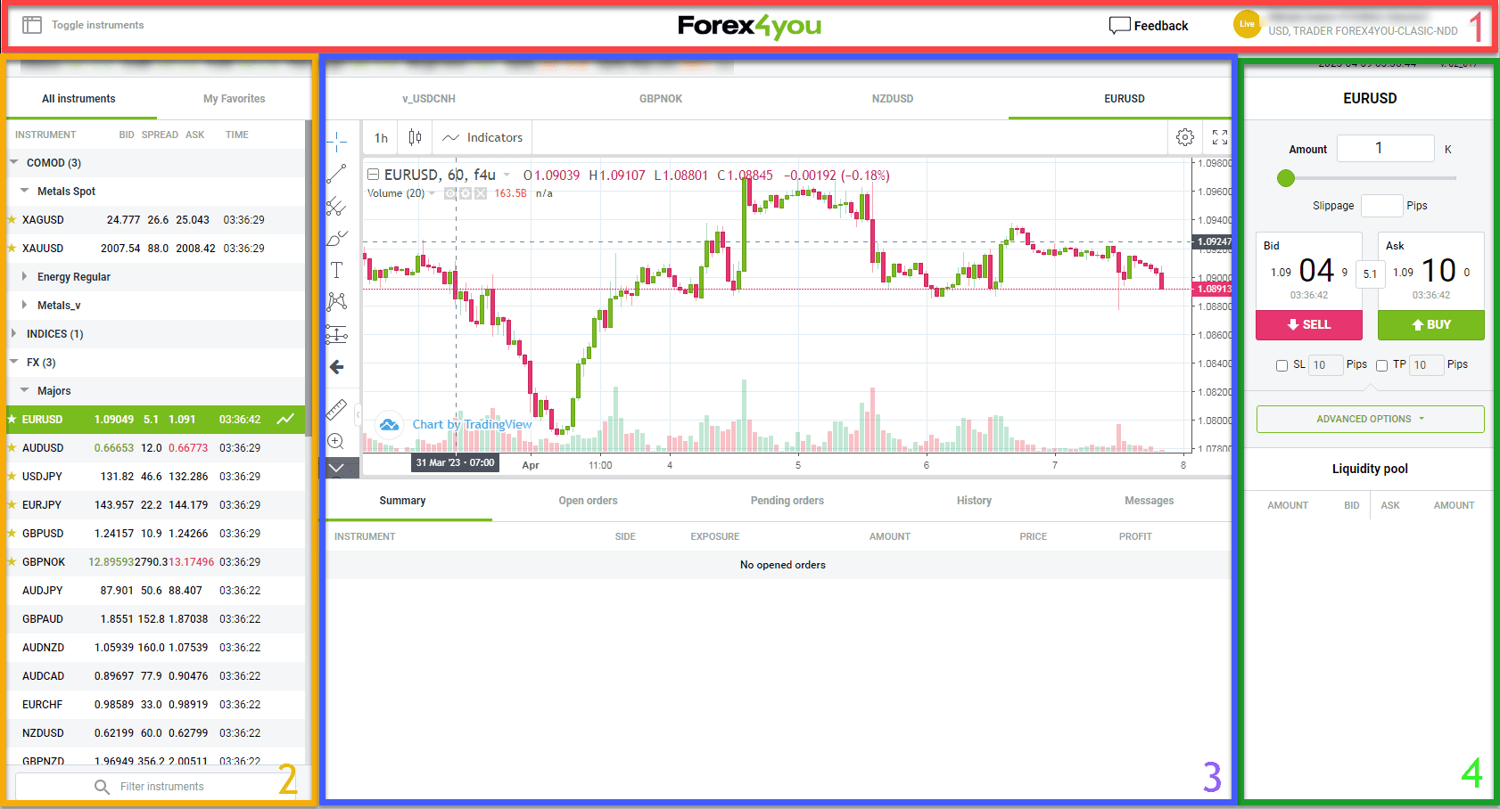
Task: Open the Open orders tab
Action: click(x=588, y=501)
